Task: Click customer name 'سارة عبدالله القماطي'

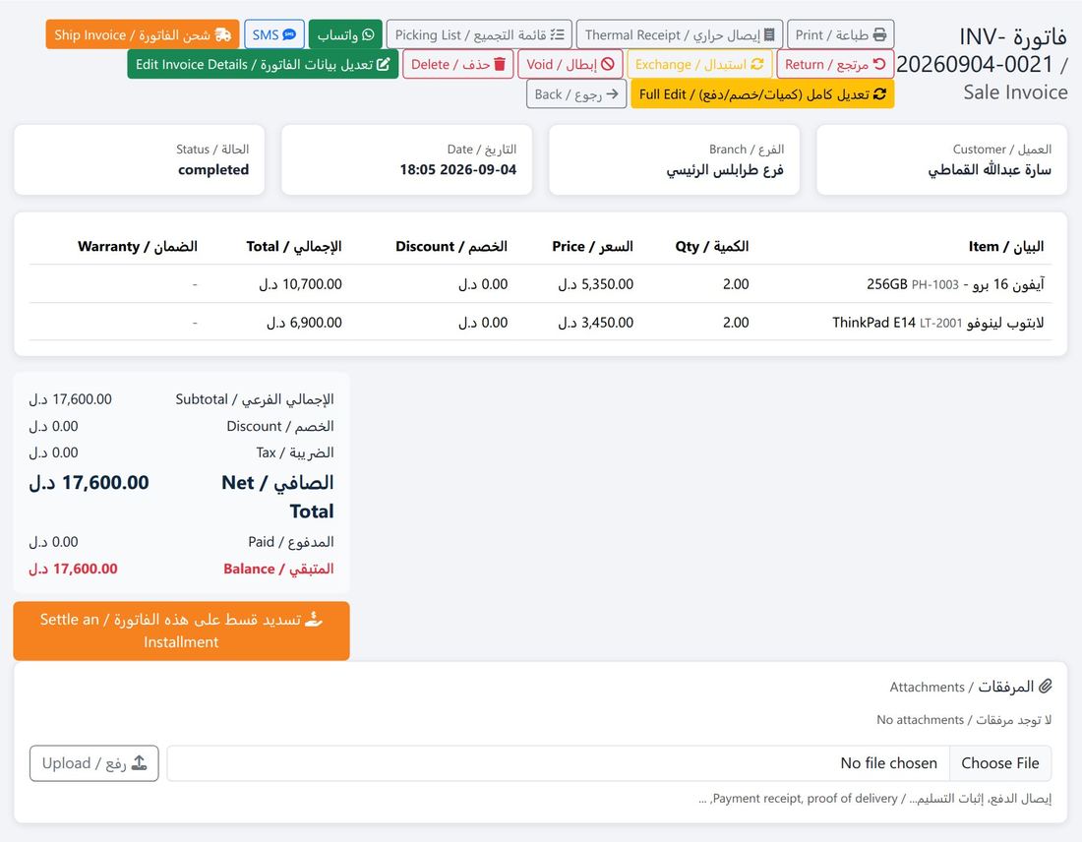Action: 990,170
